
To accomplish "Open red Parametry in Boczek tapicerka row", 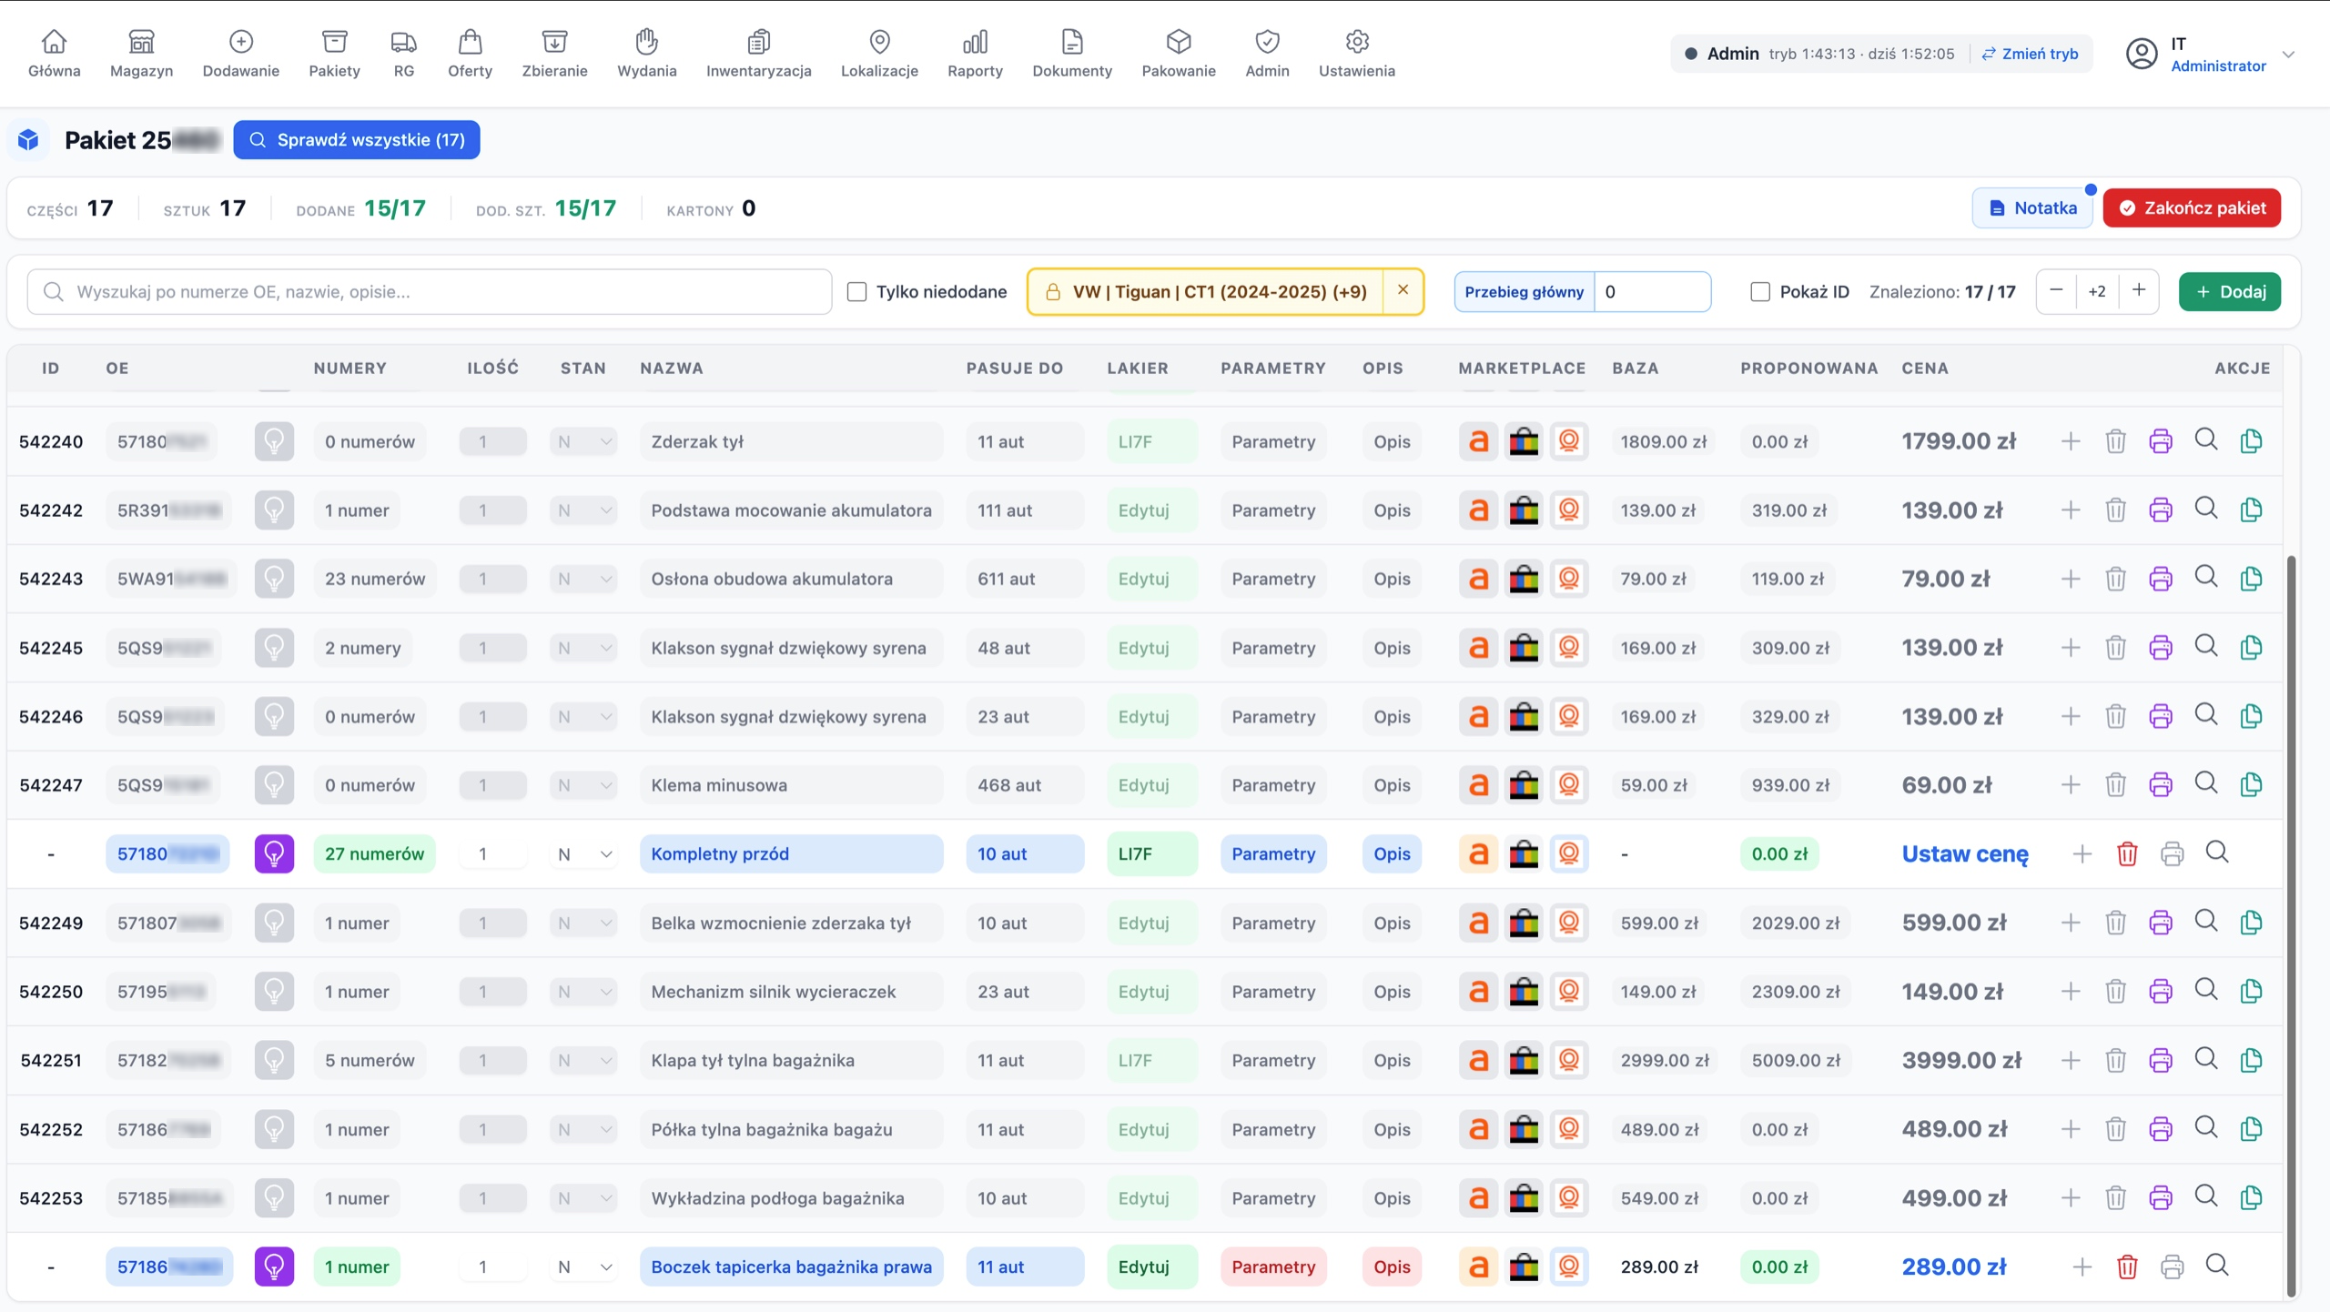I will (1273, 1267).
